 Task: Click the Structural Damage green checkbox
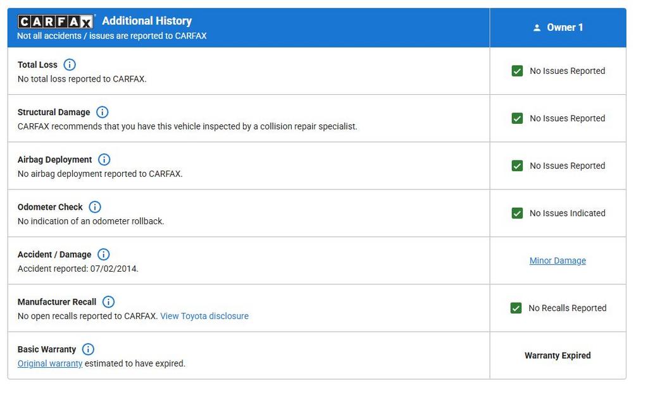tap(517, 118)
